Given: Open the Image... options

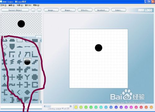Looking at the screenshot, I should (51, 10).
